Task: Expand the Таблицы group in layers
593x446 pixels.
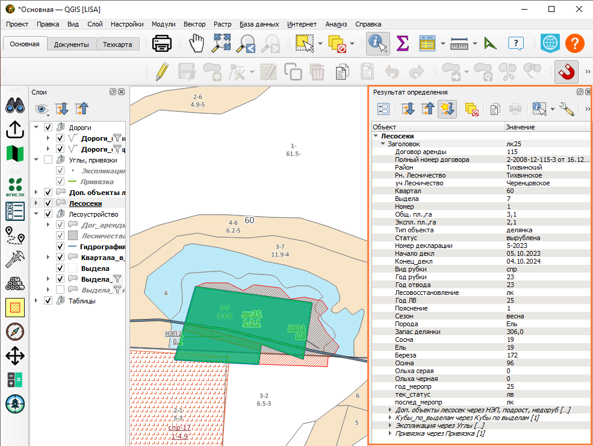Action: click(36, 300)
